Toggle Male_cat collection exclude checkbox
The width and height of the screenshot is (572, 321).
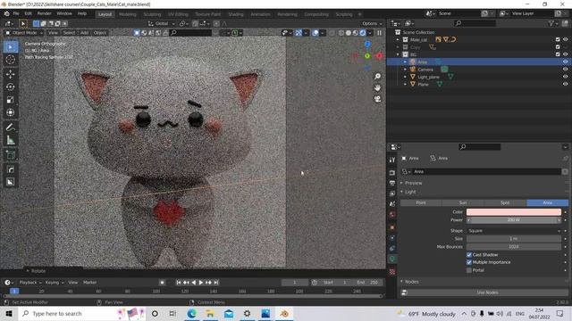(x=558, y=39)
